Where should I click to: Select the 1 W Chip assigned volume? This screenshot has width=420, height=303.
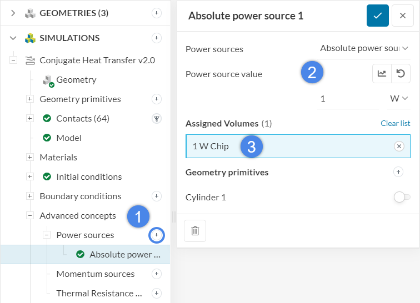tap(298, 146)
